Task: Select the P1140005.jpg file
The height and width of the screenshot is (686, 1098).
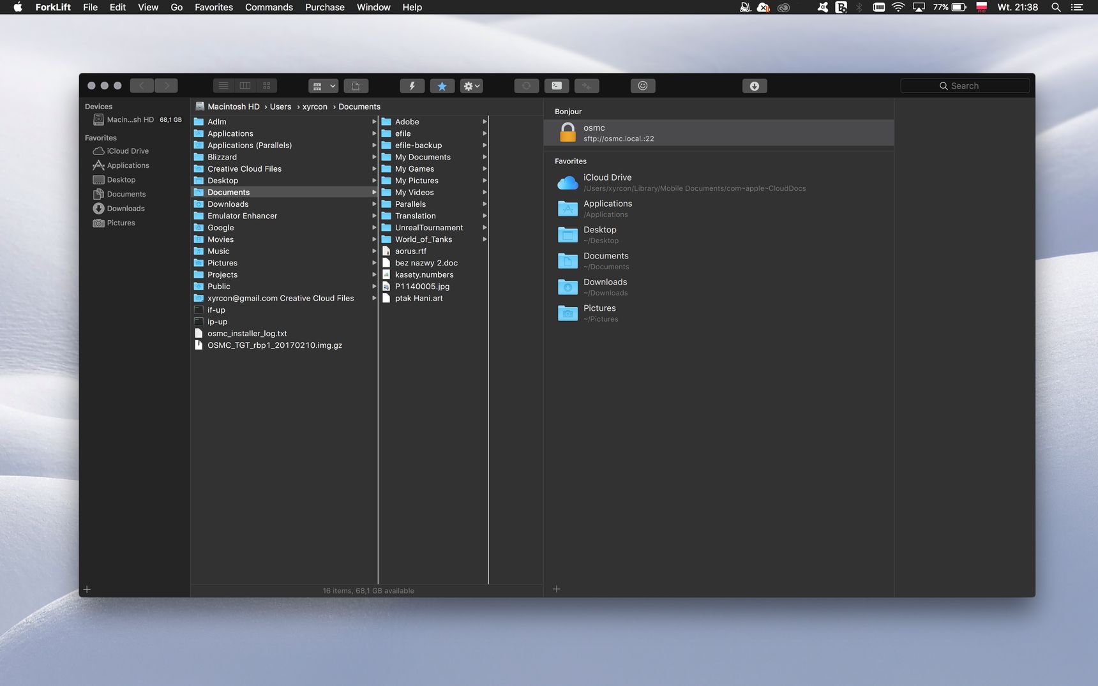Action: click(x=433, y=287)
